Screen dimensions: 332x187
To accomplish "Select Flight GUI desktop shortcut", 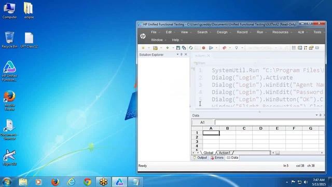I will [9, 157].
